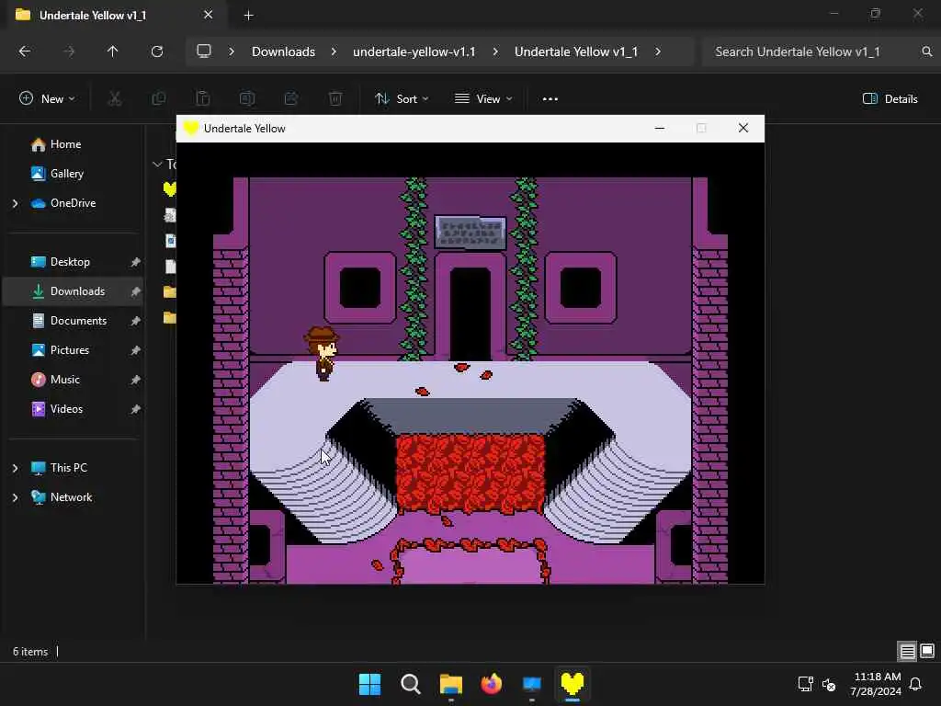Click the cowboy hat character in game
941x706 pixels.
(x=323, y=354)
